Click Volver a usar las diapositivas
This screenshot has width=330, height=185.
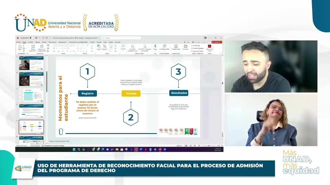tap(42, 48)
